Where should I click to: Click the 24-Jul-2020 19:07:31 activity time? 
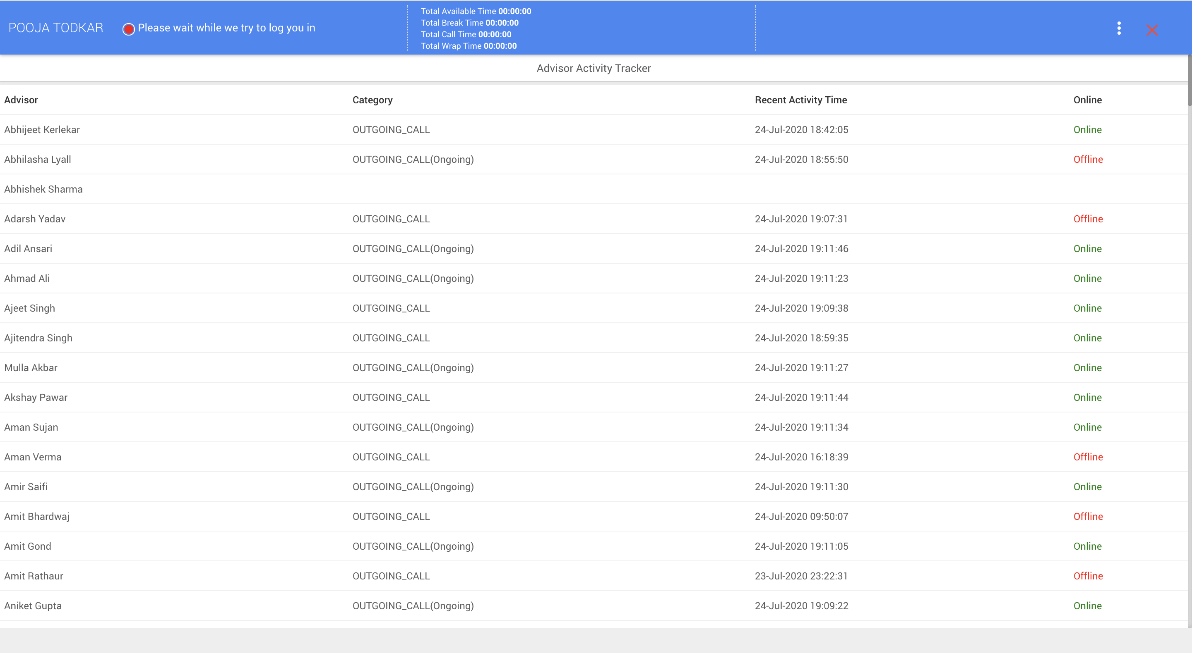(x=801, y=219)
